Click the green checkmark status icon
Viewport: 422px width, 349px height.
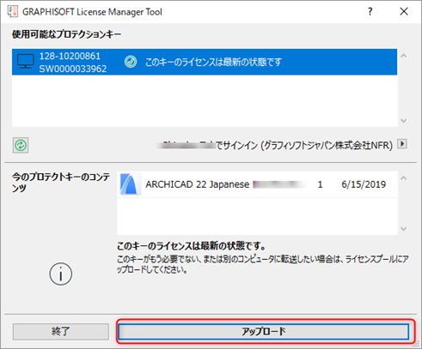[x=131, y=62]
